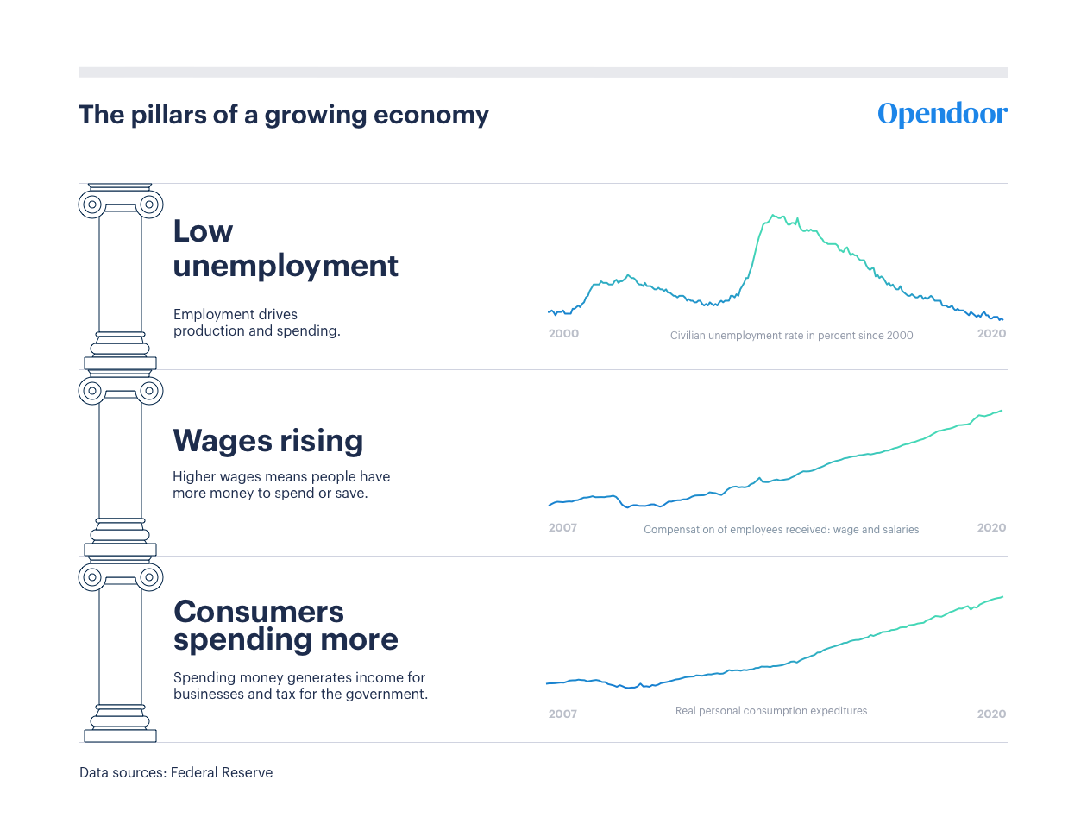Click the 'Low unemployment' heading
Screen dimensions: 1087x824
(286, 248)
